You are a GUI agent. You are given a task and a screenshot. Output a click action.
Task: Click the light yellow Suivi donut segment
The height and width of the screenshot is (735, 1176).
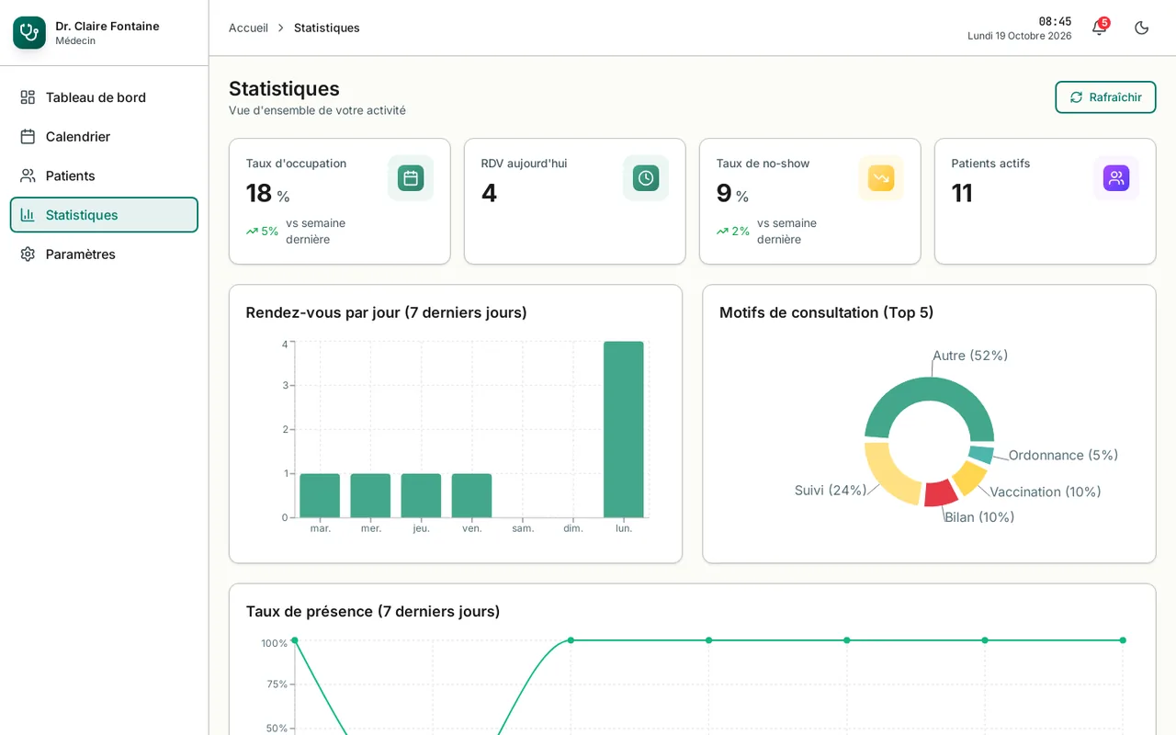point(888,475)
